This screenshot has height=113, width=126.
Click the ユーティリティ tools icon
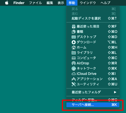coord(74,84)
